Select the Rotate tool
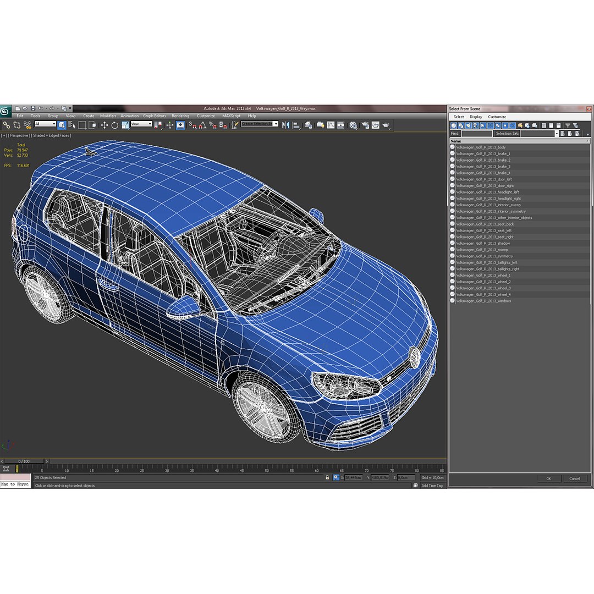This screenshot has height=594, width=594. (115, 125)
